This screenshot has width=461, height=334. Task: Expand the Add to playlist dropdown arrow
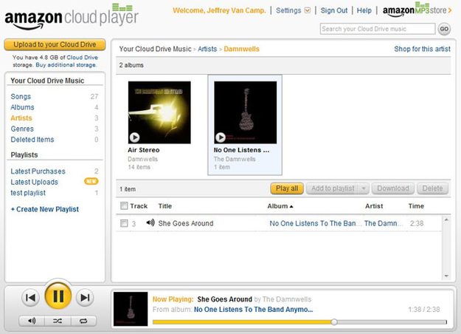(x=364, y=188)
